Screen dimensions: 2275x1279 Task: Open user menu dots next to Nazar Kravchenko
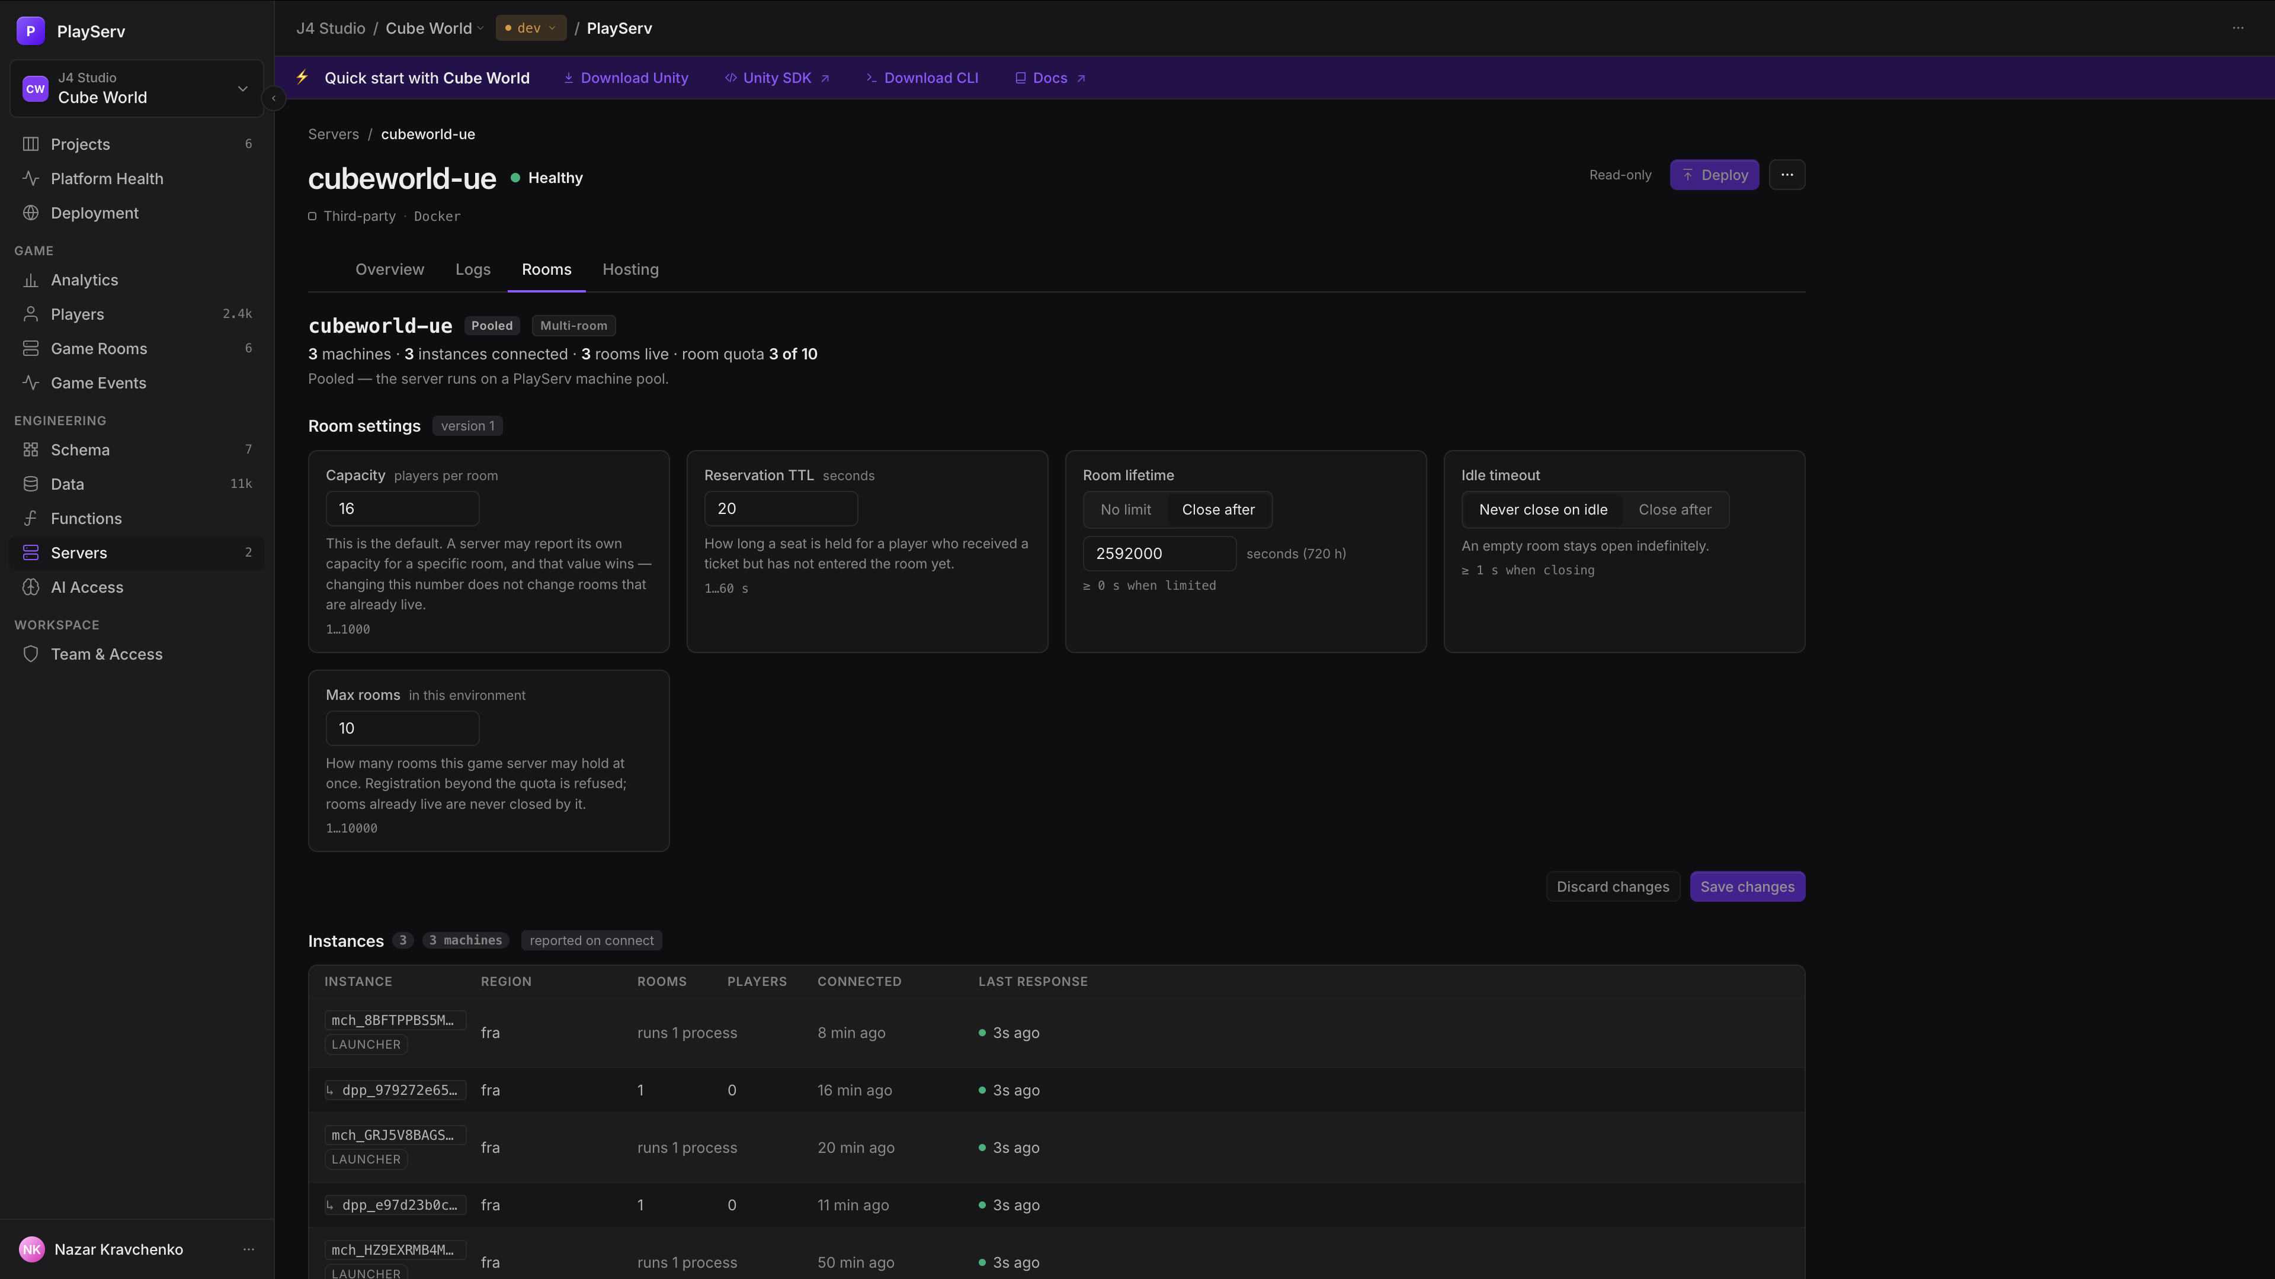[248, 1249]
